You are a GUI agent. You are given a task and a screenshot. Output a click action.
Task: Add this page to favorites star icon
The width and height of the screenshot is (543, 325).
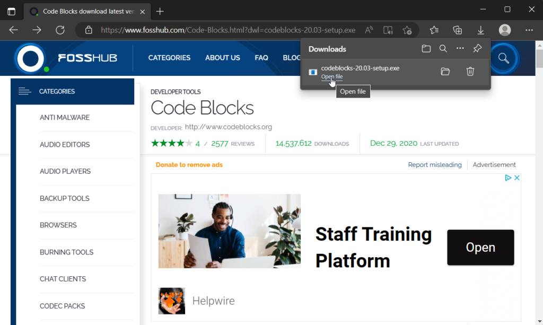tap(407, 30)
